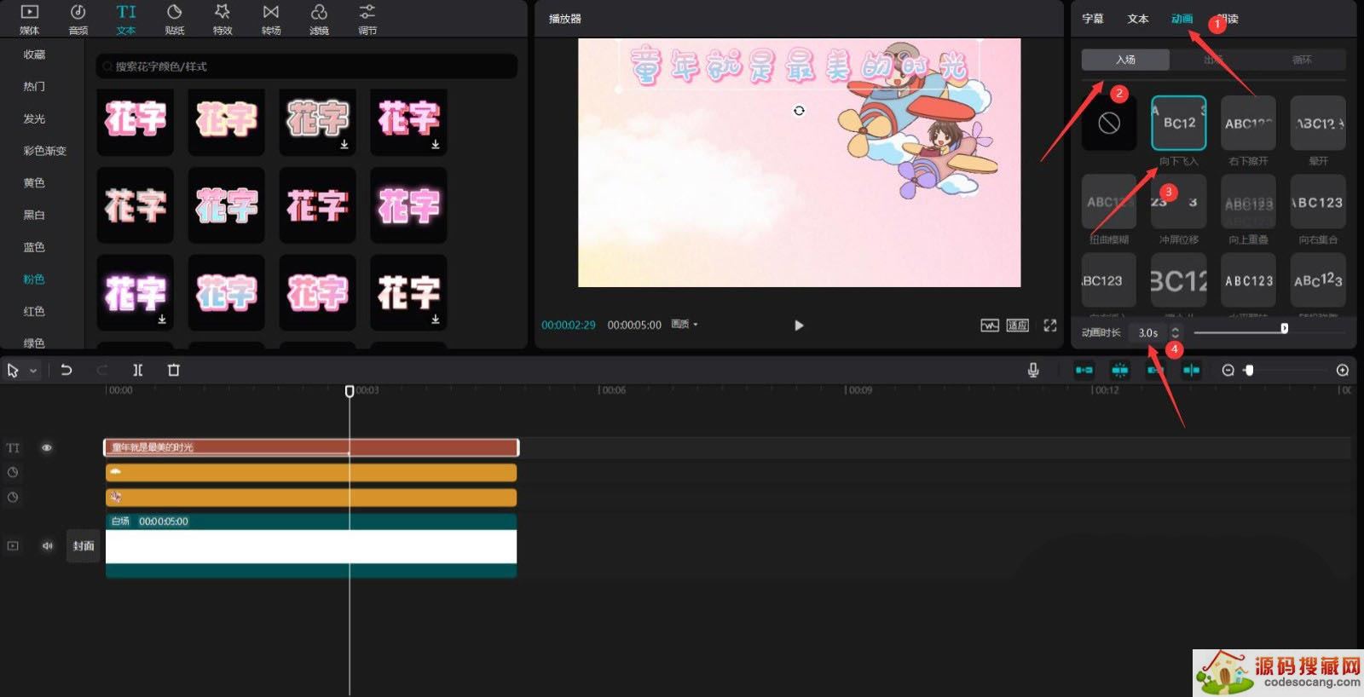This screenshot has width=1364, height=697.
Task: Open the 转场 transitions panel
Action: (271, 19)
